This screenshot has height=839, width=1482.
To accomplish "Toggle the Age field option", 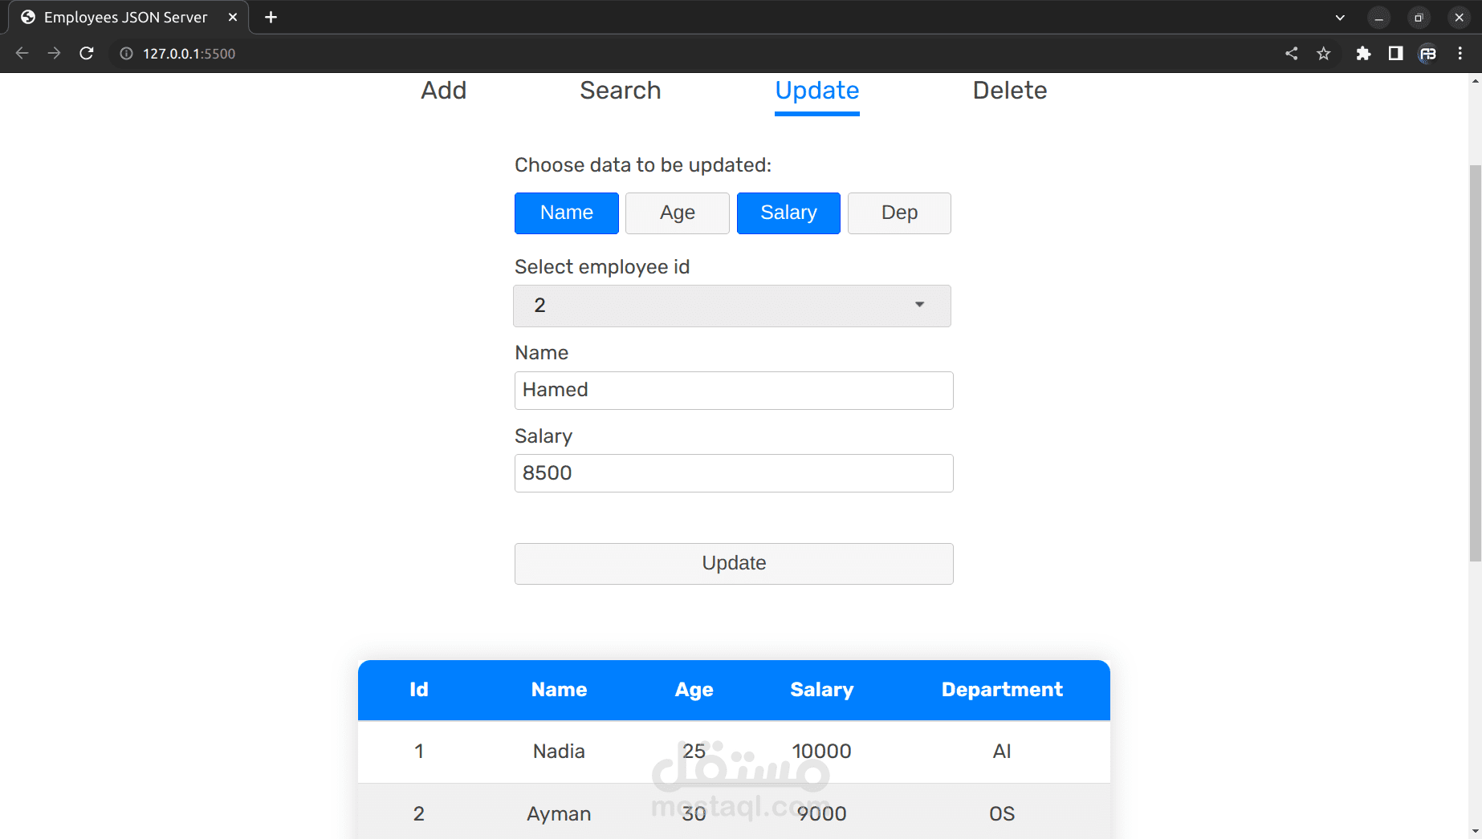I will coord(678,213).
